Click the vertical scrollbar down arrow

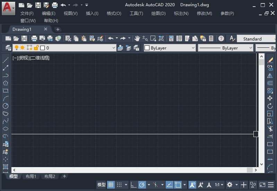point(262,164)
